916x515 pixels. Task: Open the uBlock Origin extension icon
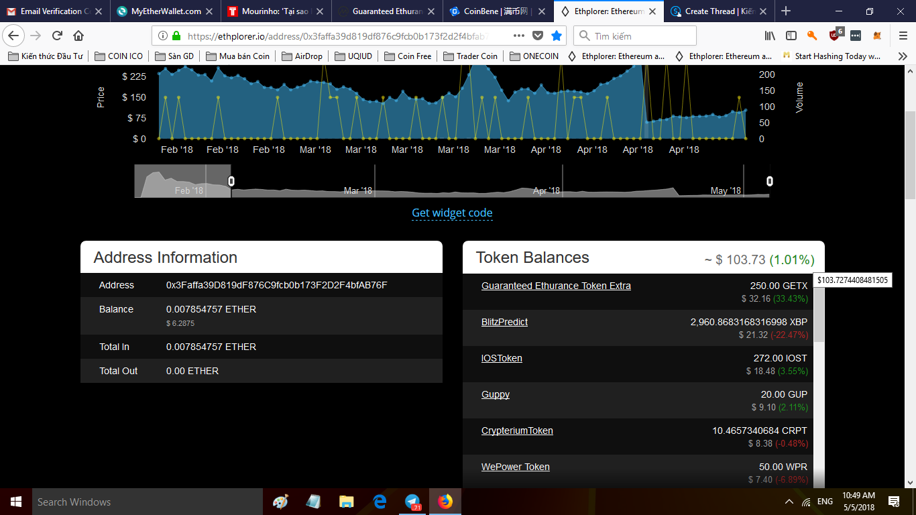click(834, 36)
